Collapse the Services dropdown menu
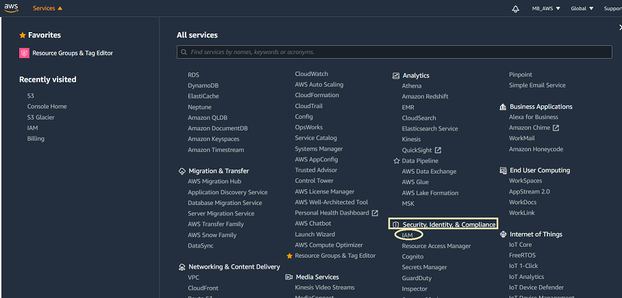The width and height of the screenshot is (622, 298). 47,9
